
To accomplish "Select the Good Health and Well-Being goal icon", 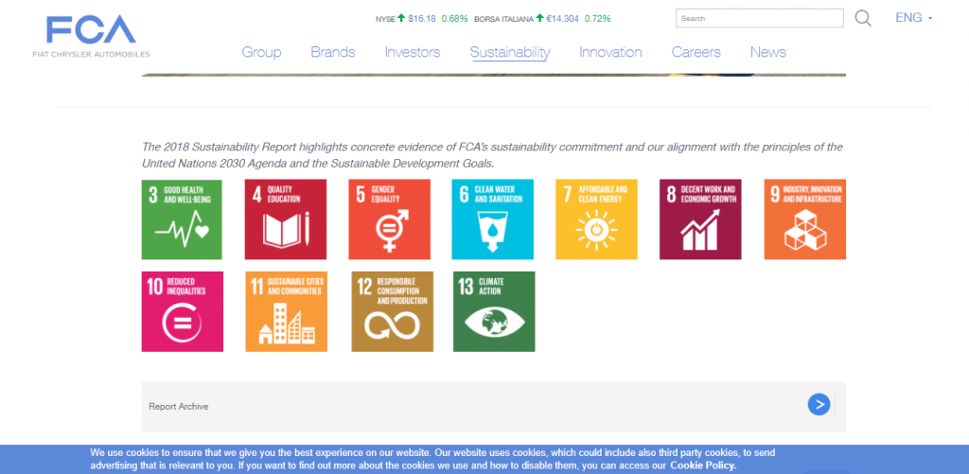I will [182, 219].
